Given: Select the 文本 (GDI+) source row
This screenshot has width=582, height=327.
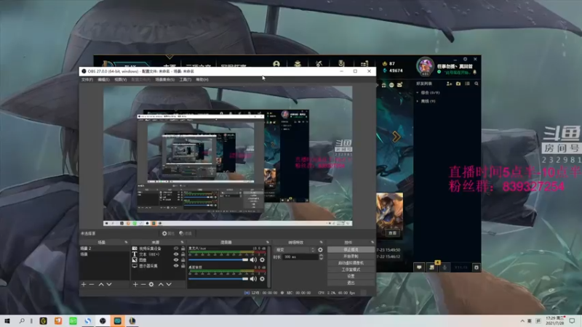Looking at the screenshot, I should [x=159, y=254].
